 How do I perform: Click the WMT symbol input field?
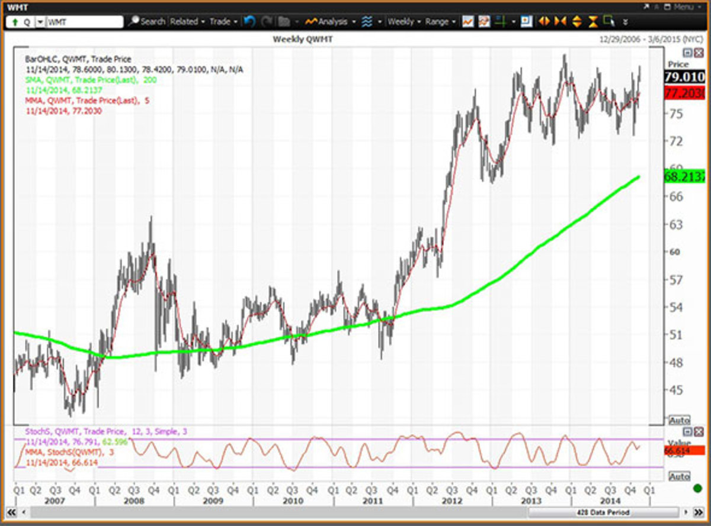84,22
